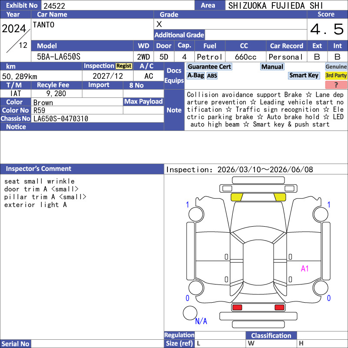348x348 pixels.
Task: Click the 4.5 score value
Action: point(327,29)
